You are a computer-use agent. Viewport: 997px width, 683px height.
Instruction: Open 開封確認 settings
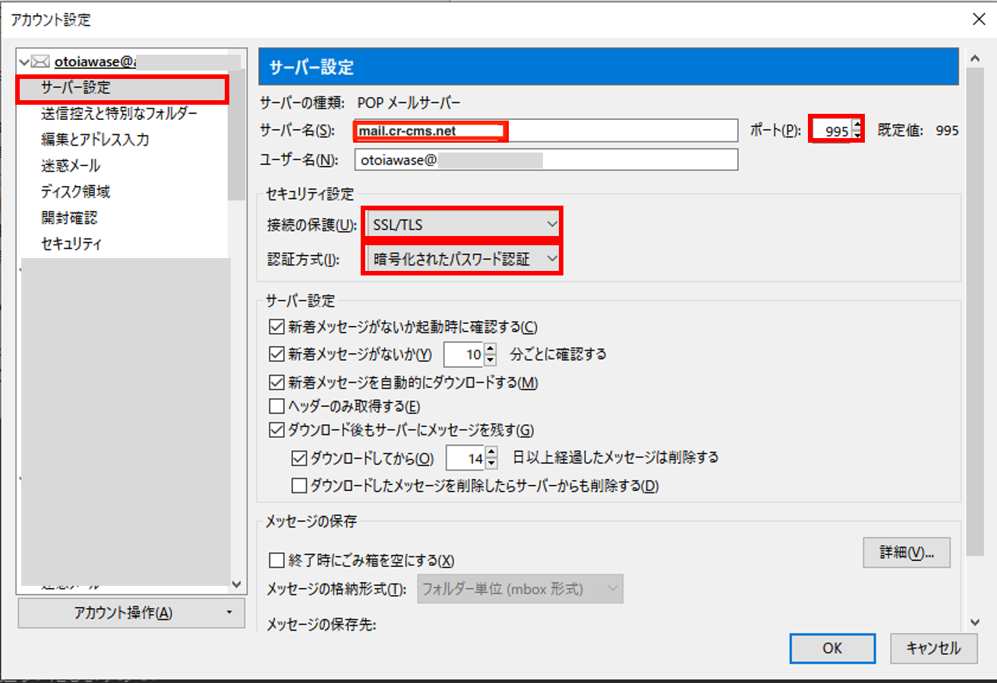[x=69, y=218]
